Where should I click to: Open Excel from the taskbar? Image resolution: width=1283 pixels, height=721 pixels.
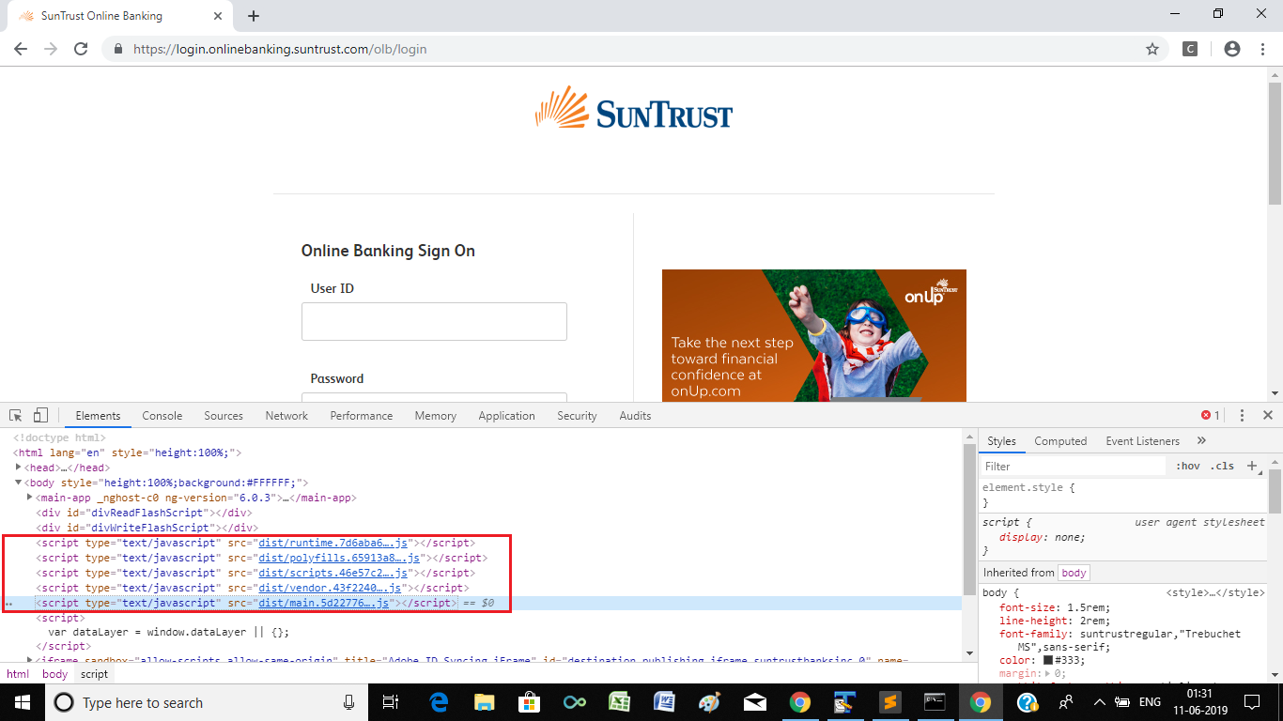tap(619, 702)
